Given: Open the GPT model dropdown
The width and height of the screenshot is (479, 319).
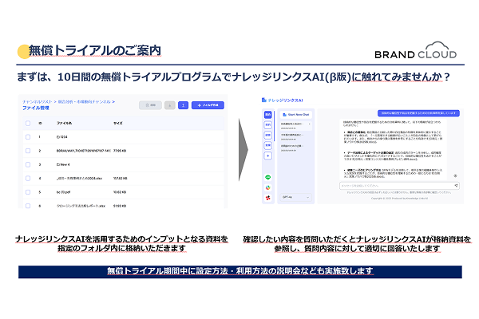Looking at the screenshot, I should click(x=295, y=197).
